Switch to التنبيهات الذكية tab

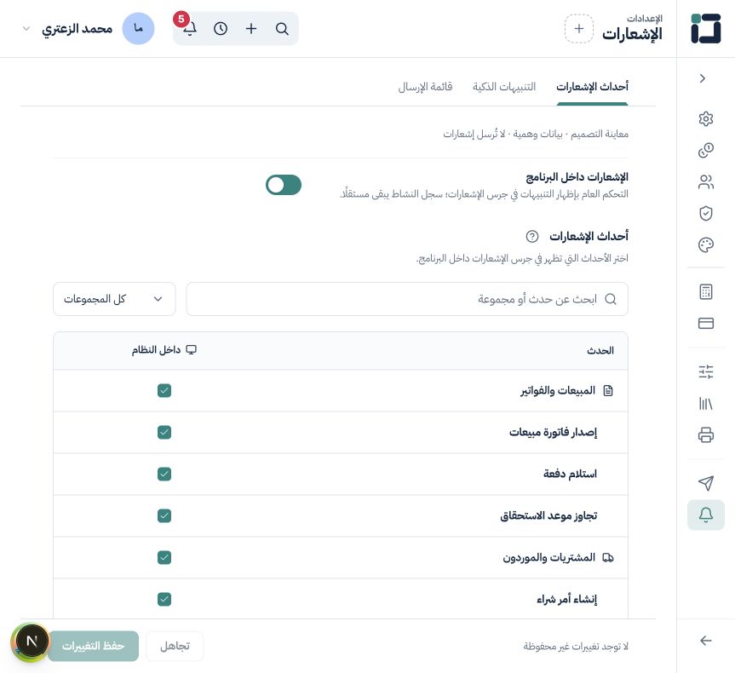point(504,87)
